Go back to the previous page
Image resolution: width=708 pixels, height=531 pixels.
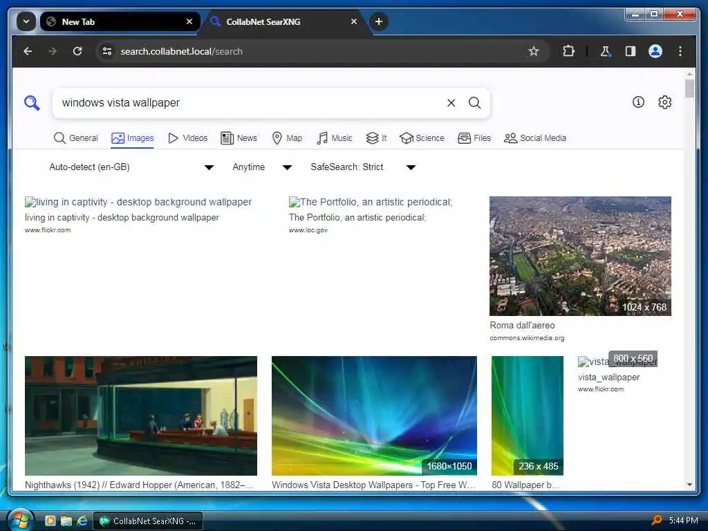point(28,51)
